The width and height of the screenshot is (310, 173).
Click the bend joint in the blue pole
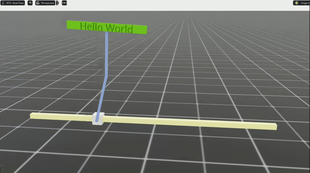click(x=105, y=77)
